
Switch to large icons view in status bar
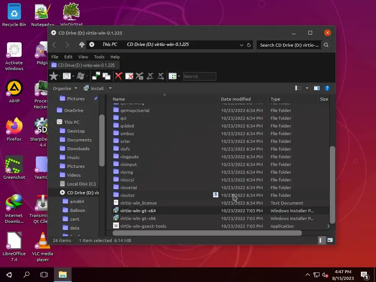pyautogui.click(x=330, y=240)
